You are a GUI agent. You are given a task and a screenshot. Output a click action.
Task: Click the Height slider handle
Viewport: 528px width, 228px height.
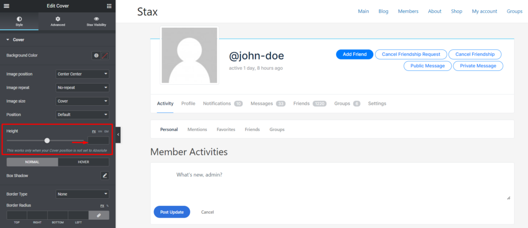point(47,141)
